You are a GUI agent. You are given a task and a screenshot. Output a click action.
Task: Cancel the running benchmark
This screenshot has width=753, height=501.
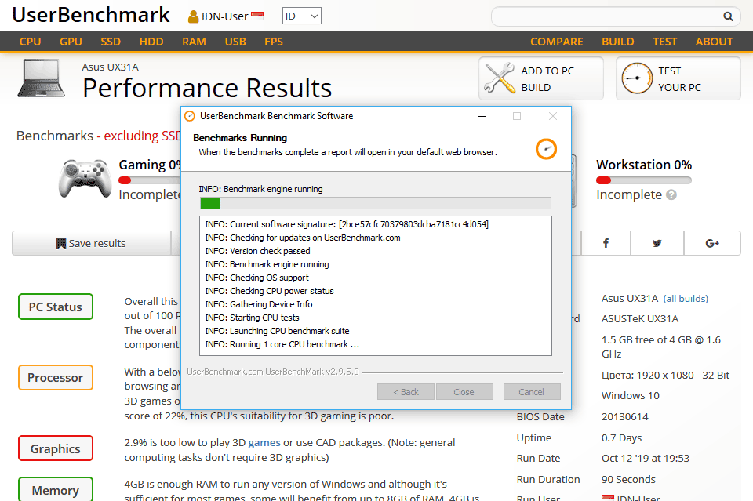(x=532, y=391)
